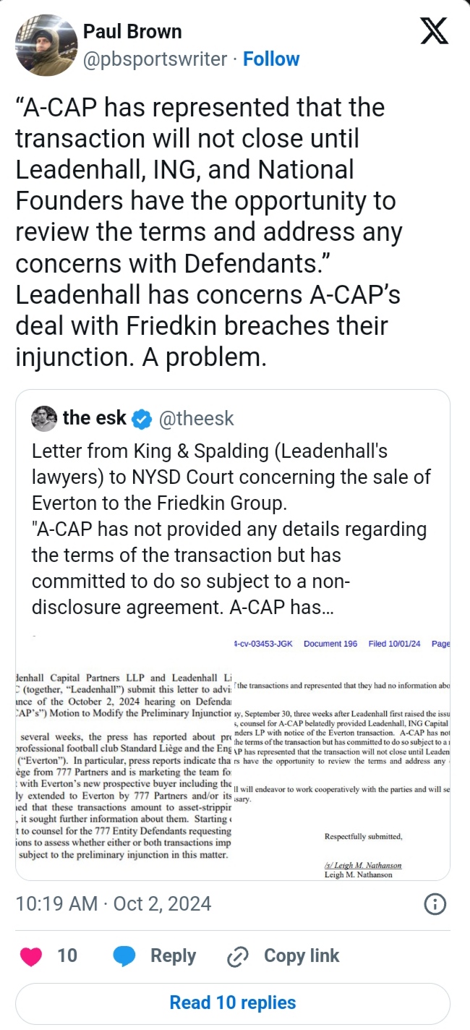Screen dimensions: 470x1030
Task: Open Paul Brown's display name link
Action: (x=132, y=32)
